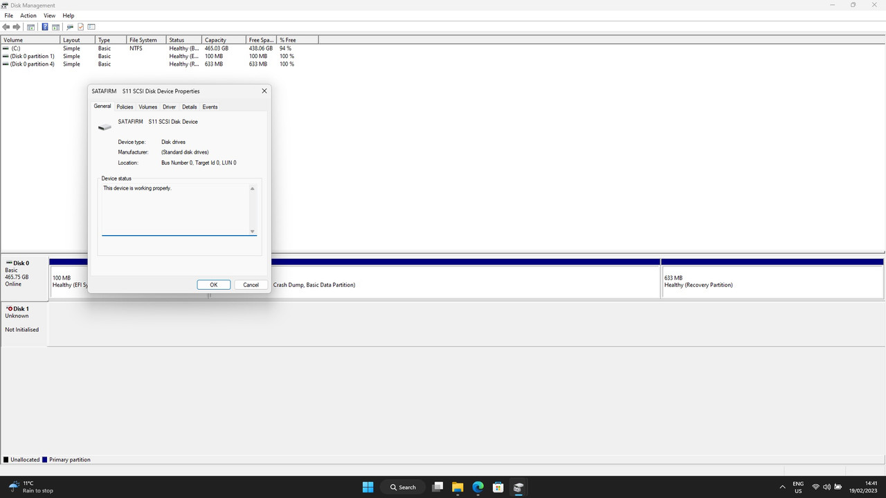
Task: Sort by the % Free column header
Action: pos(298,40)
